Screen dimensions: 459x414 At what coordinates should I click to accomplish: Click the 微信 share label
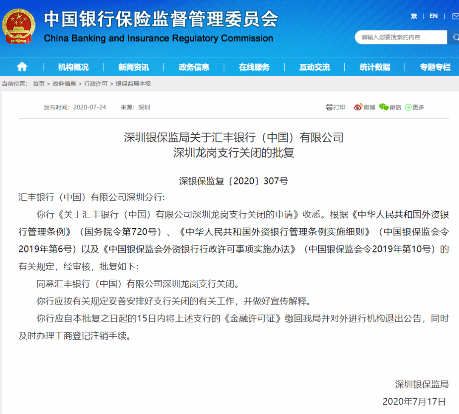[395, 108]
